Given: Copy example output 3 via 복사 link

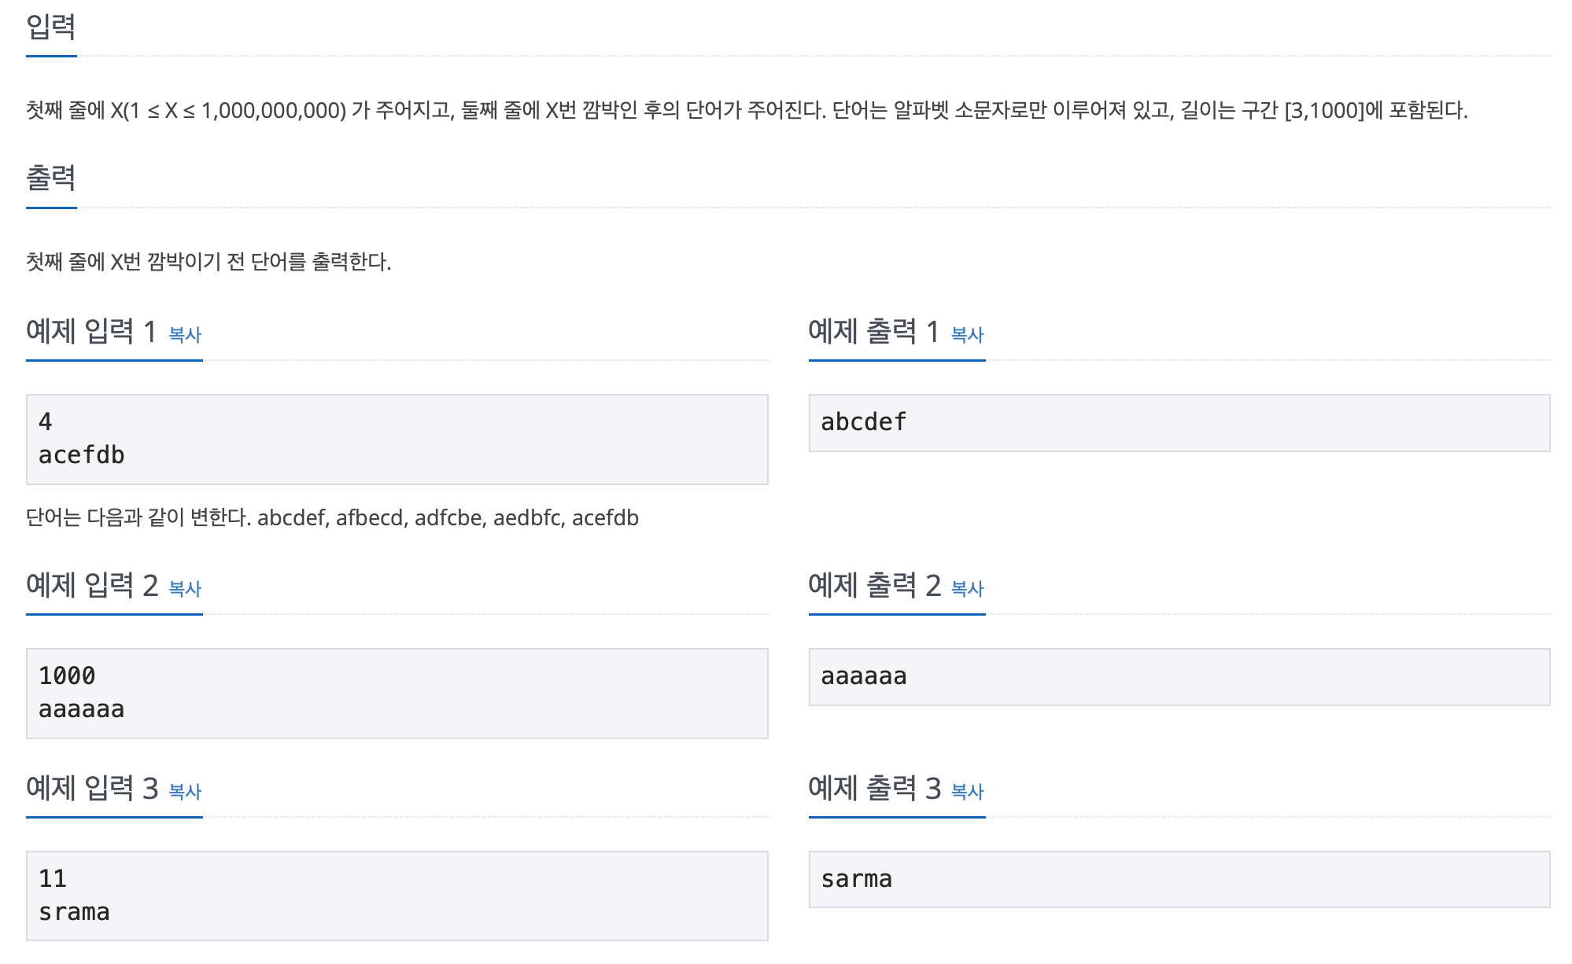Looking at the screenshot, I should 967,792.
